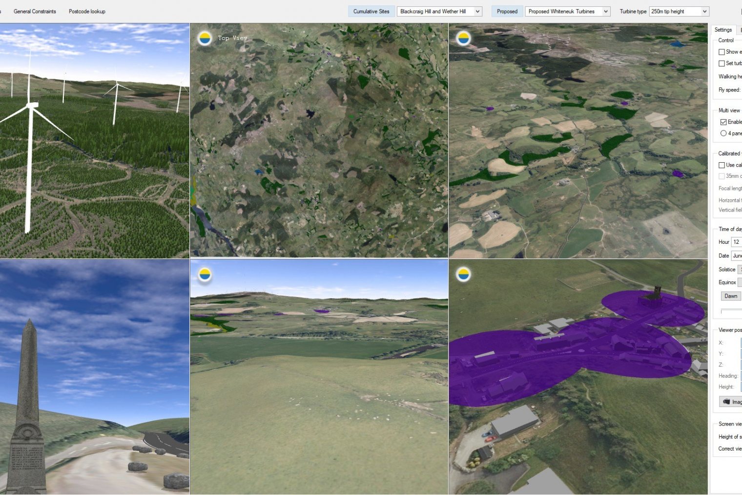The width and height of the screenshot is (742, 495).
Task: Switch to the Settings tab
Action: (723, 30)
